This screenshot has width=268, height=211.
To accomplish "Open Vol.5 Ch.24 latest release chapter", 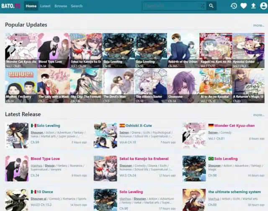I will (128, 175).
